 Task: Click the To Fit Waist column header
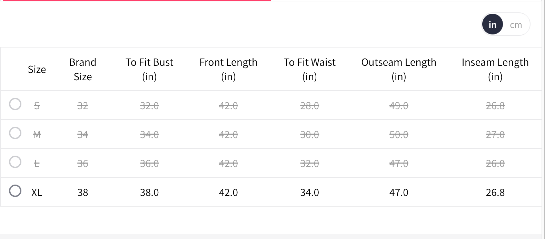(x=309, y=69)
